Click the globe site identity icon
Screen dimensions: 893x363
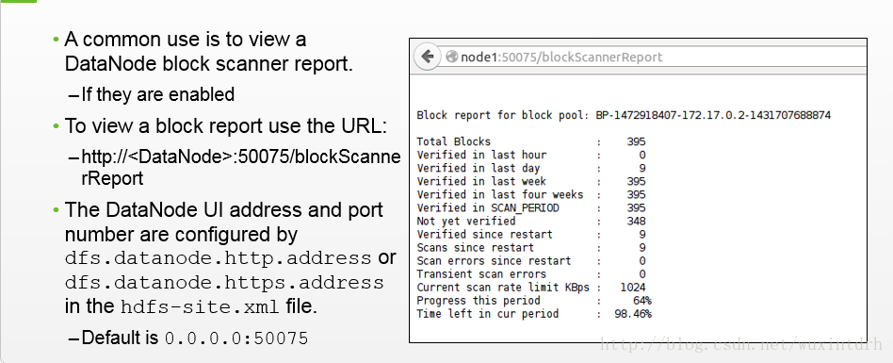[452, 57]
